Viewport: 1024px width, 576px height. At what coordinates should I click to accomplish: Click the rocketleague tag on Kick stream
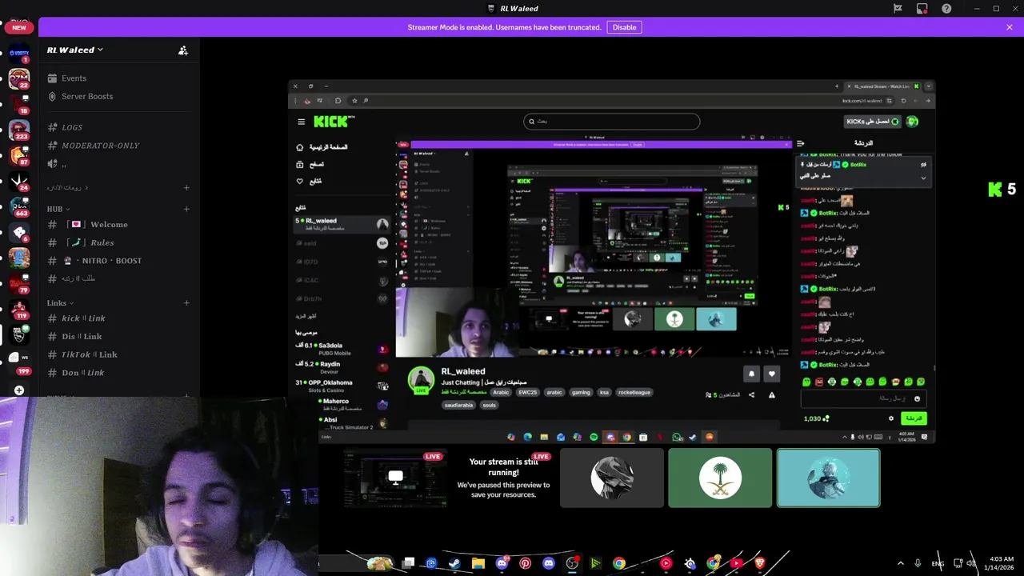tap(635, 393)
